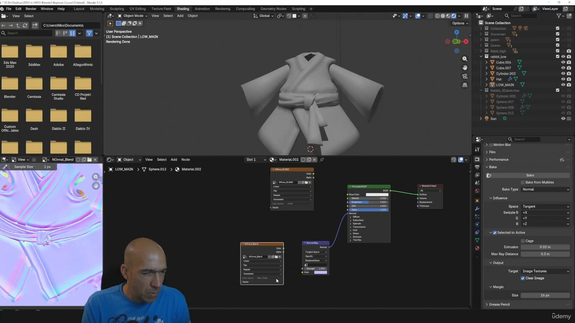This screenshot has height=323, width=575.
Task: Uncheck the Selected to Active checkbox
Action: [x=495, y=233]
